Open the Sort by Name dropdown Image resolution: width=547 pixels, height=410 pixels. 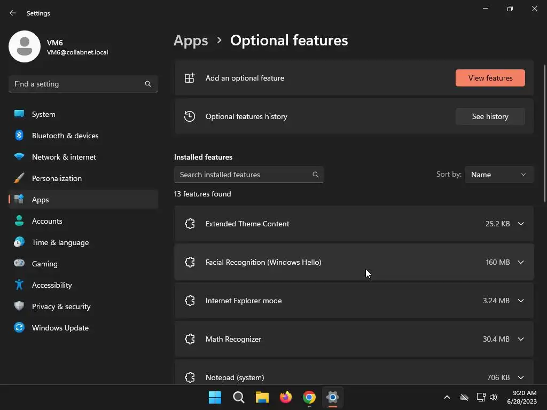coord(498,175)
